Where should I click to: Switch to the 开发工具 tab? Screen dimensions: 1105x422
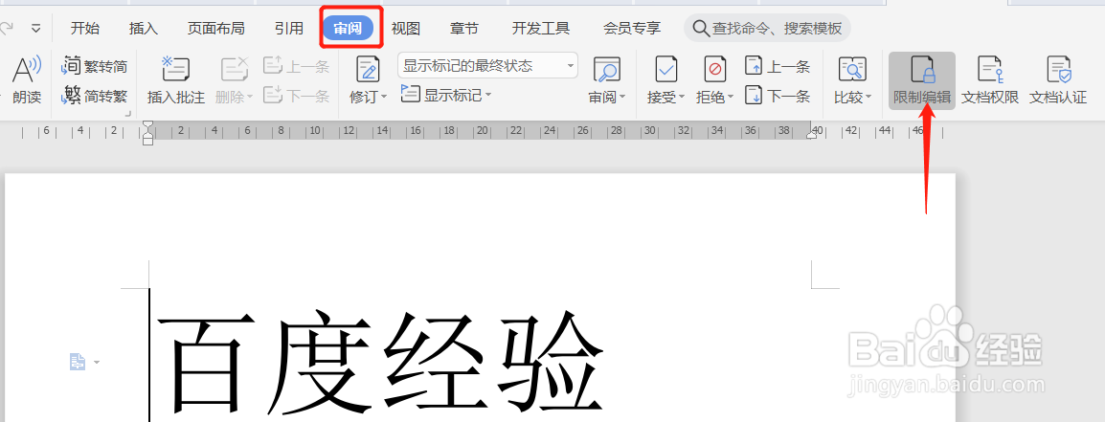click(x=541, y=28)
